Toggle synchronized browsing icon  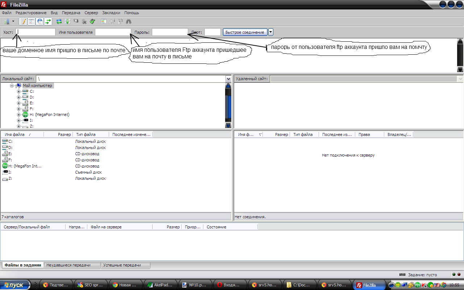click(120, 21)
